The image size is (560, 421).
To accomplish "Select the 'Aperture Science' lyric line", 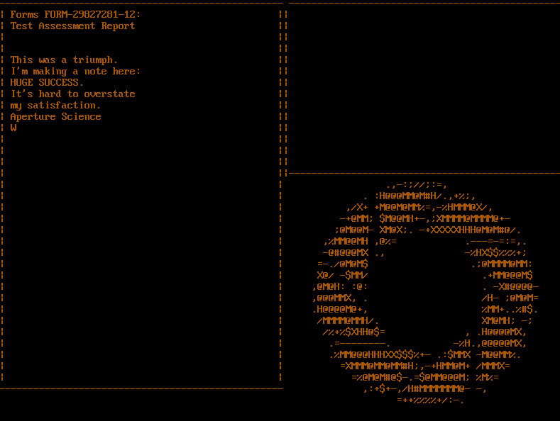I will 55,117.
